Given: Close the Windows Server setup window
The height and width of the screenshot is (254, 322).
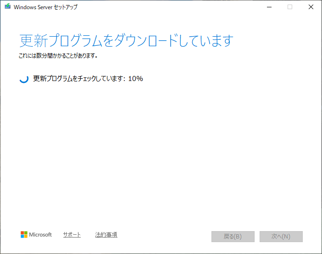Looking at the screenshot, I should click(311, 7).
